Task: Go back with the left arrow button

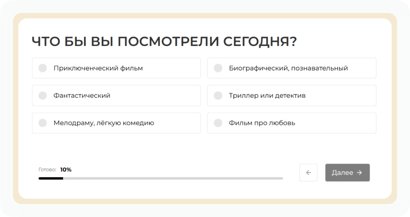Action: pos(308,173)
